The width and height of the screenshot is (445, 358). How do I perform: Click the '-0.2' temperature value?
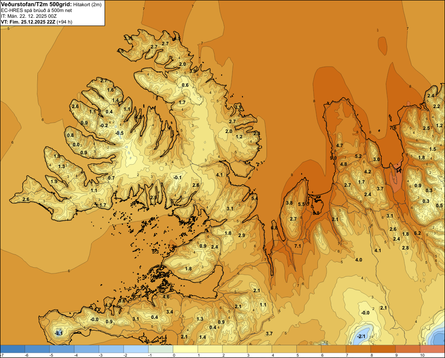pyautogui.click(x=104, y=125)
